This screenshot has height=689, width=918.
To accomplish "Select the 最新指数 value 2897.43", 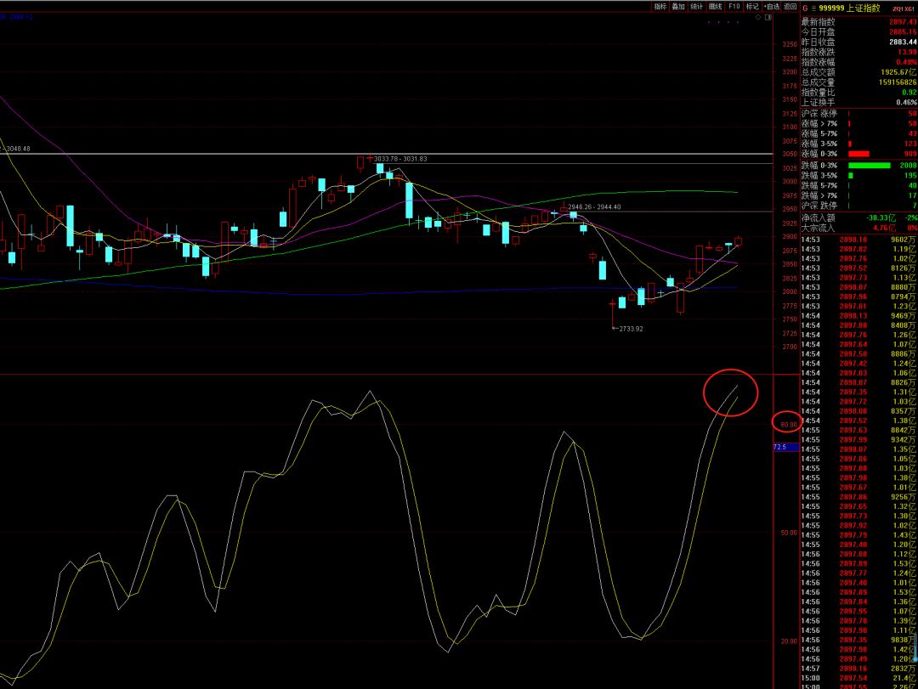I will coord(903,21).
